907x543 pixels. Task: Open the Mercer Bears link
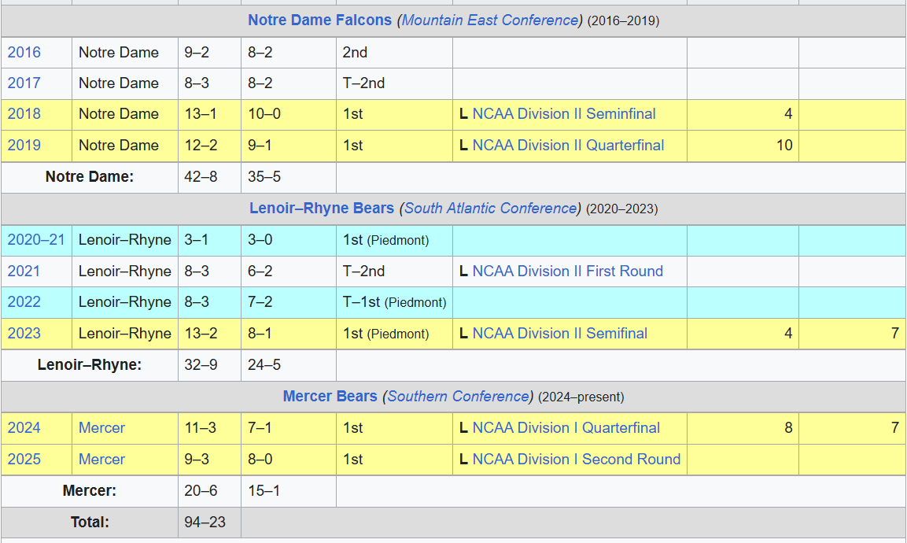330,397
